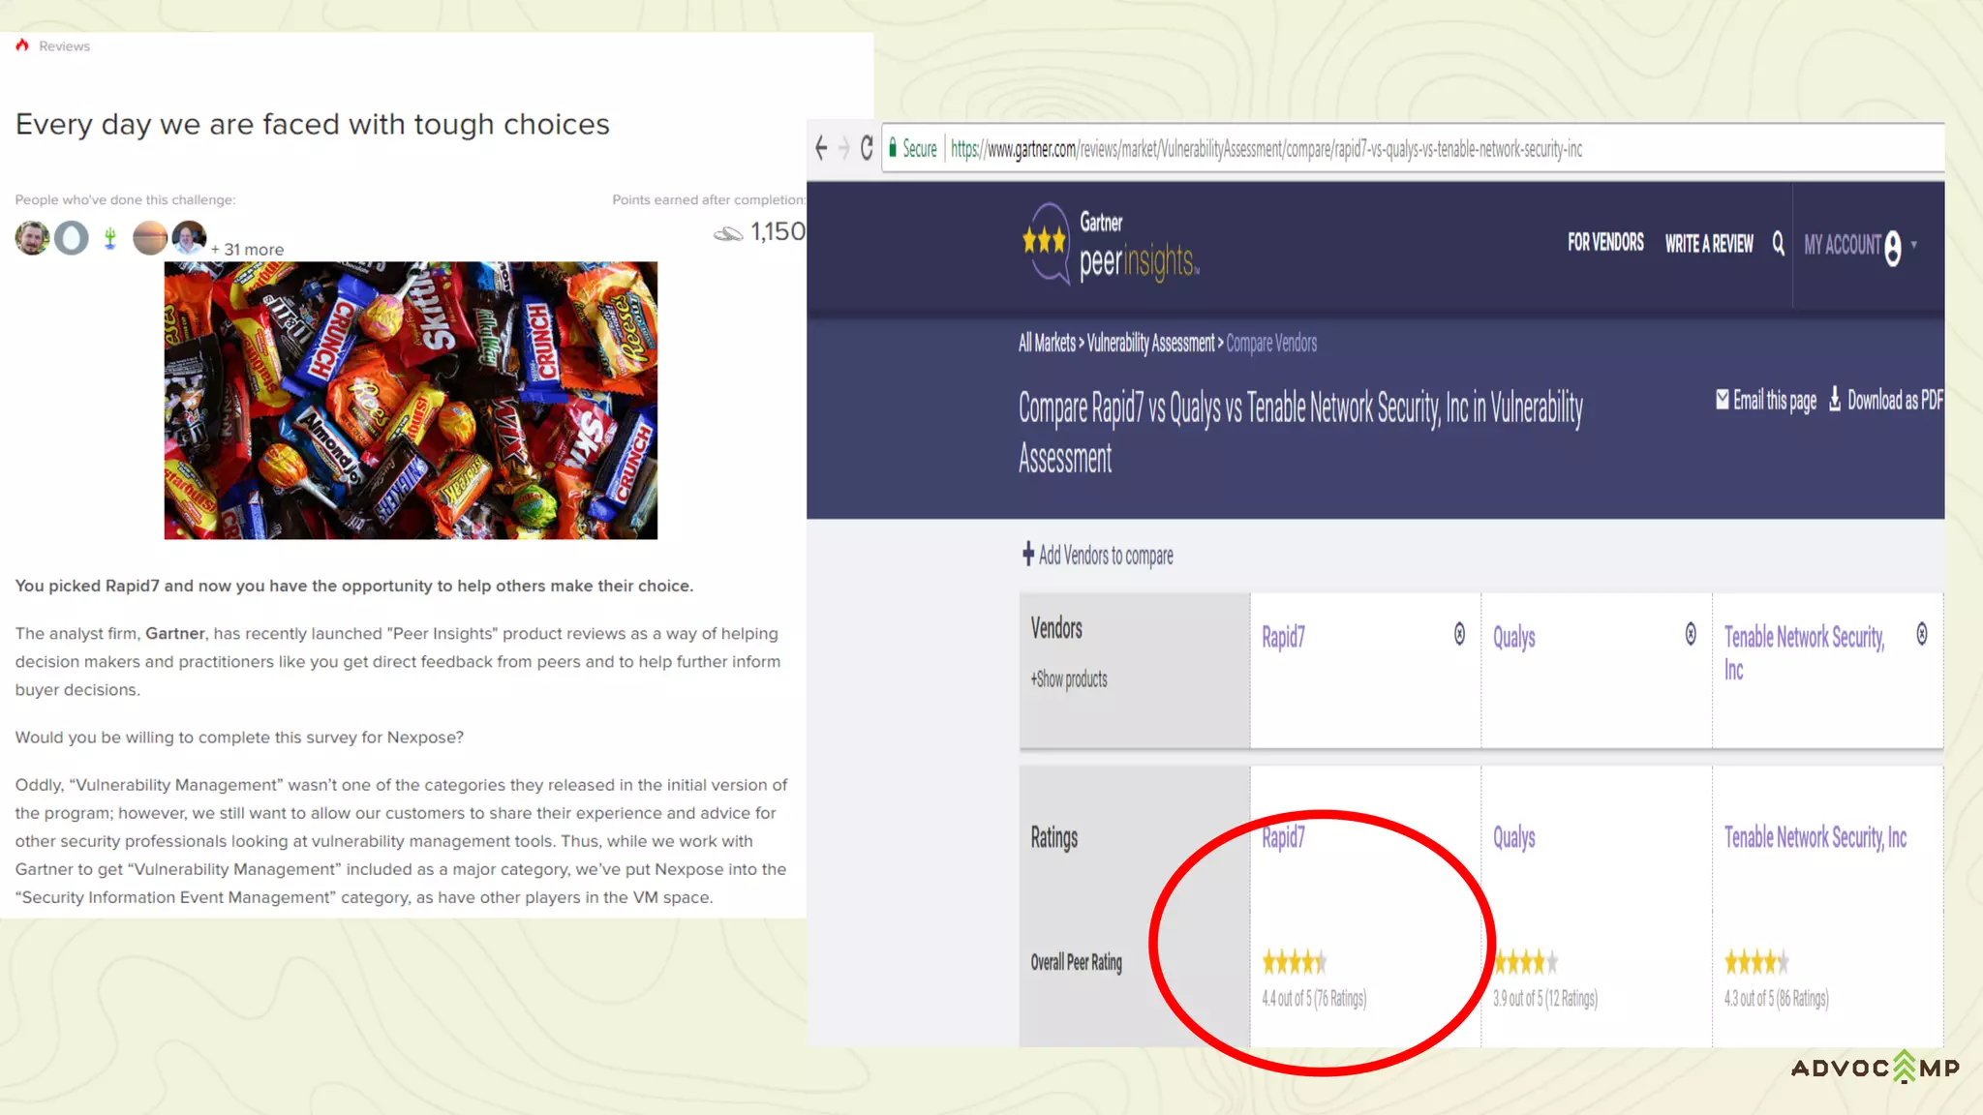Viewport: 1983px width, 1115px height.
Task: Click the Vulnerability Assessment breadcrumb link
Action: 1150,343
